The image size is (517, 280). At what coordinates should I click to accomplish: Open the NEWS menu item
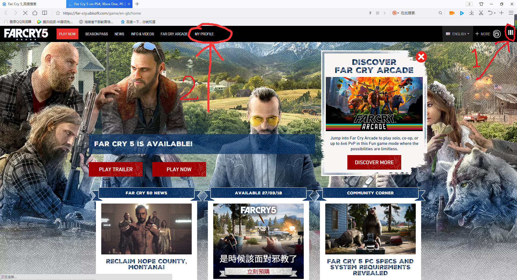pos(119,34)
